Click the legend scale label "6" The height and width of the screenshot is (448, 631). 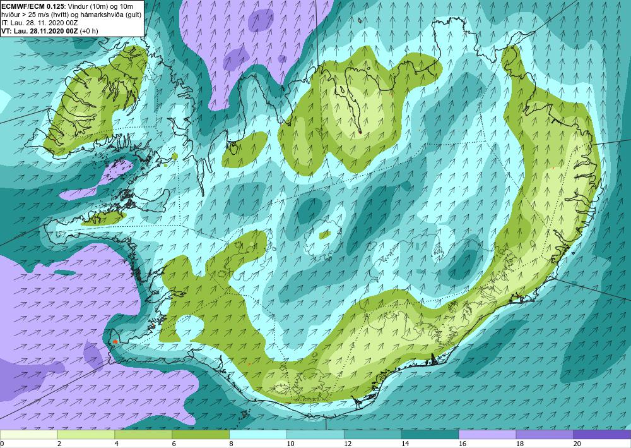coord(174,444)
